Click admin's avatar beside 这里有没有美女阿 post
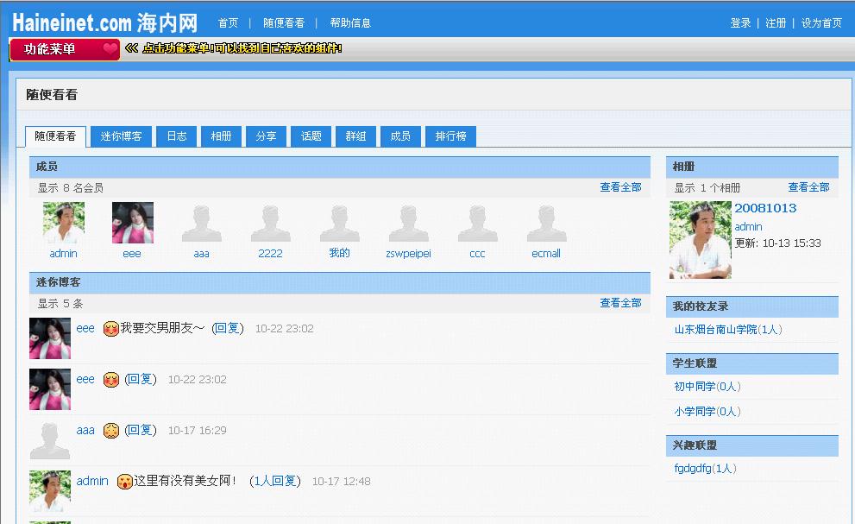The height and width of the screenshot is (524, 855). [x=50, y=491]
